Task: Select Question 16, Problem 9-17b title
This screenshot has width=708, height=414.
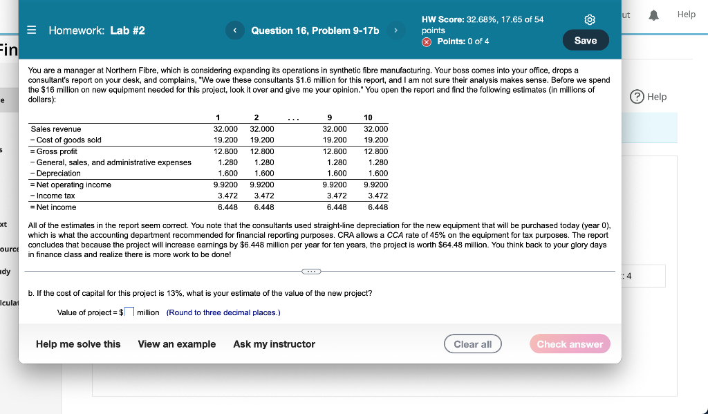Action: point(315,30)
